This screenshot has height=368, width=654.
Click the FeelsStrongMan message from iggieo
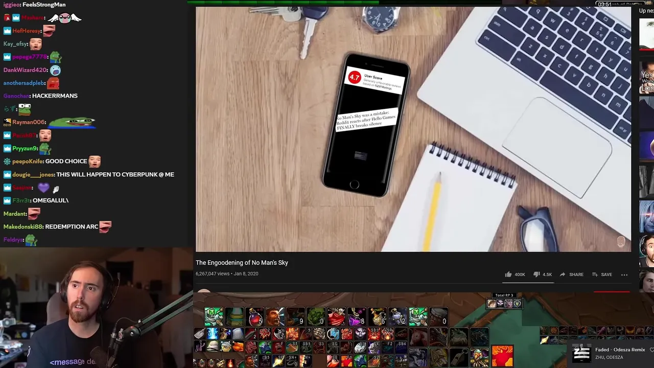44,5
